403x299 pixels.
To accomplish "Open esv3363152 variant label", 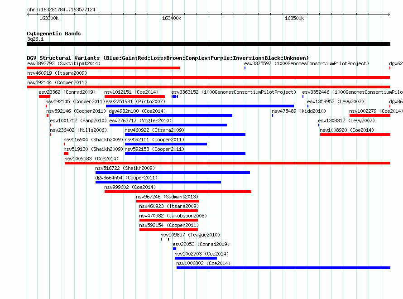I will coord(234,92).
